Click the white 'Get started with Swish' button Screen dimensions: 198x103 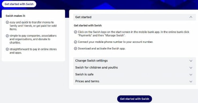(x=19, y=4)
